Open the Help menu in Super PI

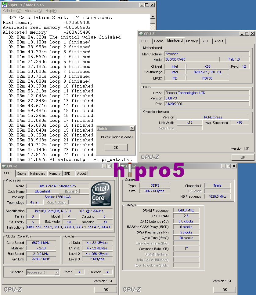[x=51, y=11]
